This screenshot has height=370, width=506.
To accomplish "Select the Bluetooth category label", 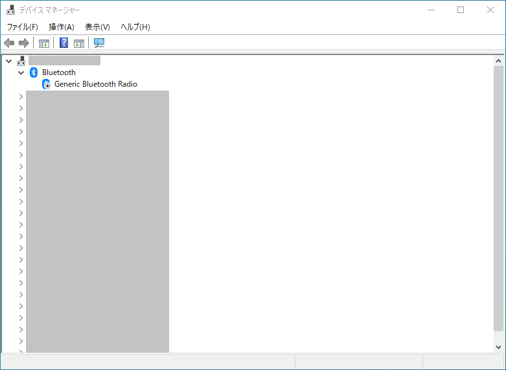I will point(59,72).
